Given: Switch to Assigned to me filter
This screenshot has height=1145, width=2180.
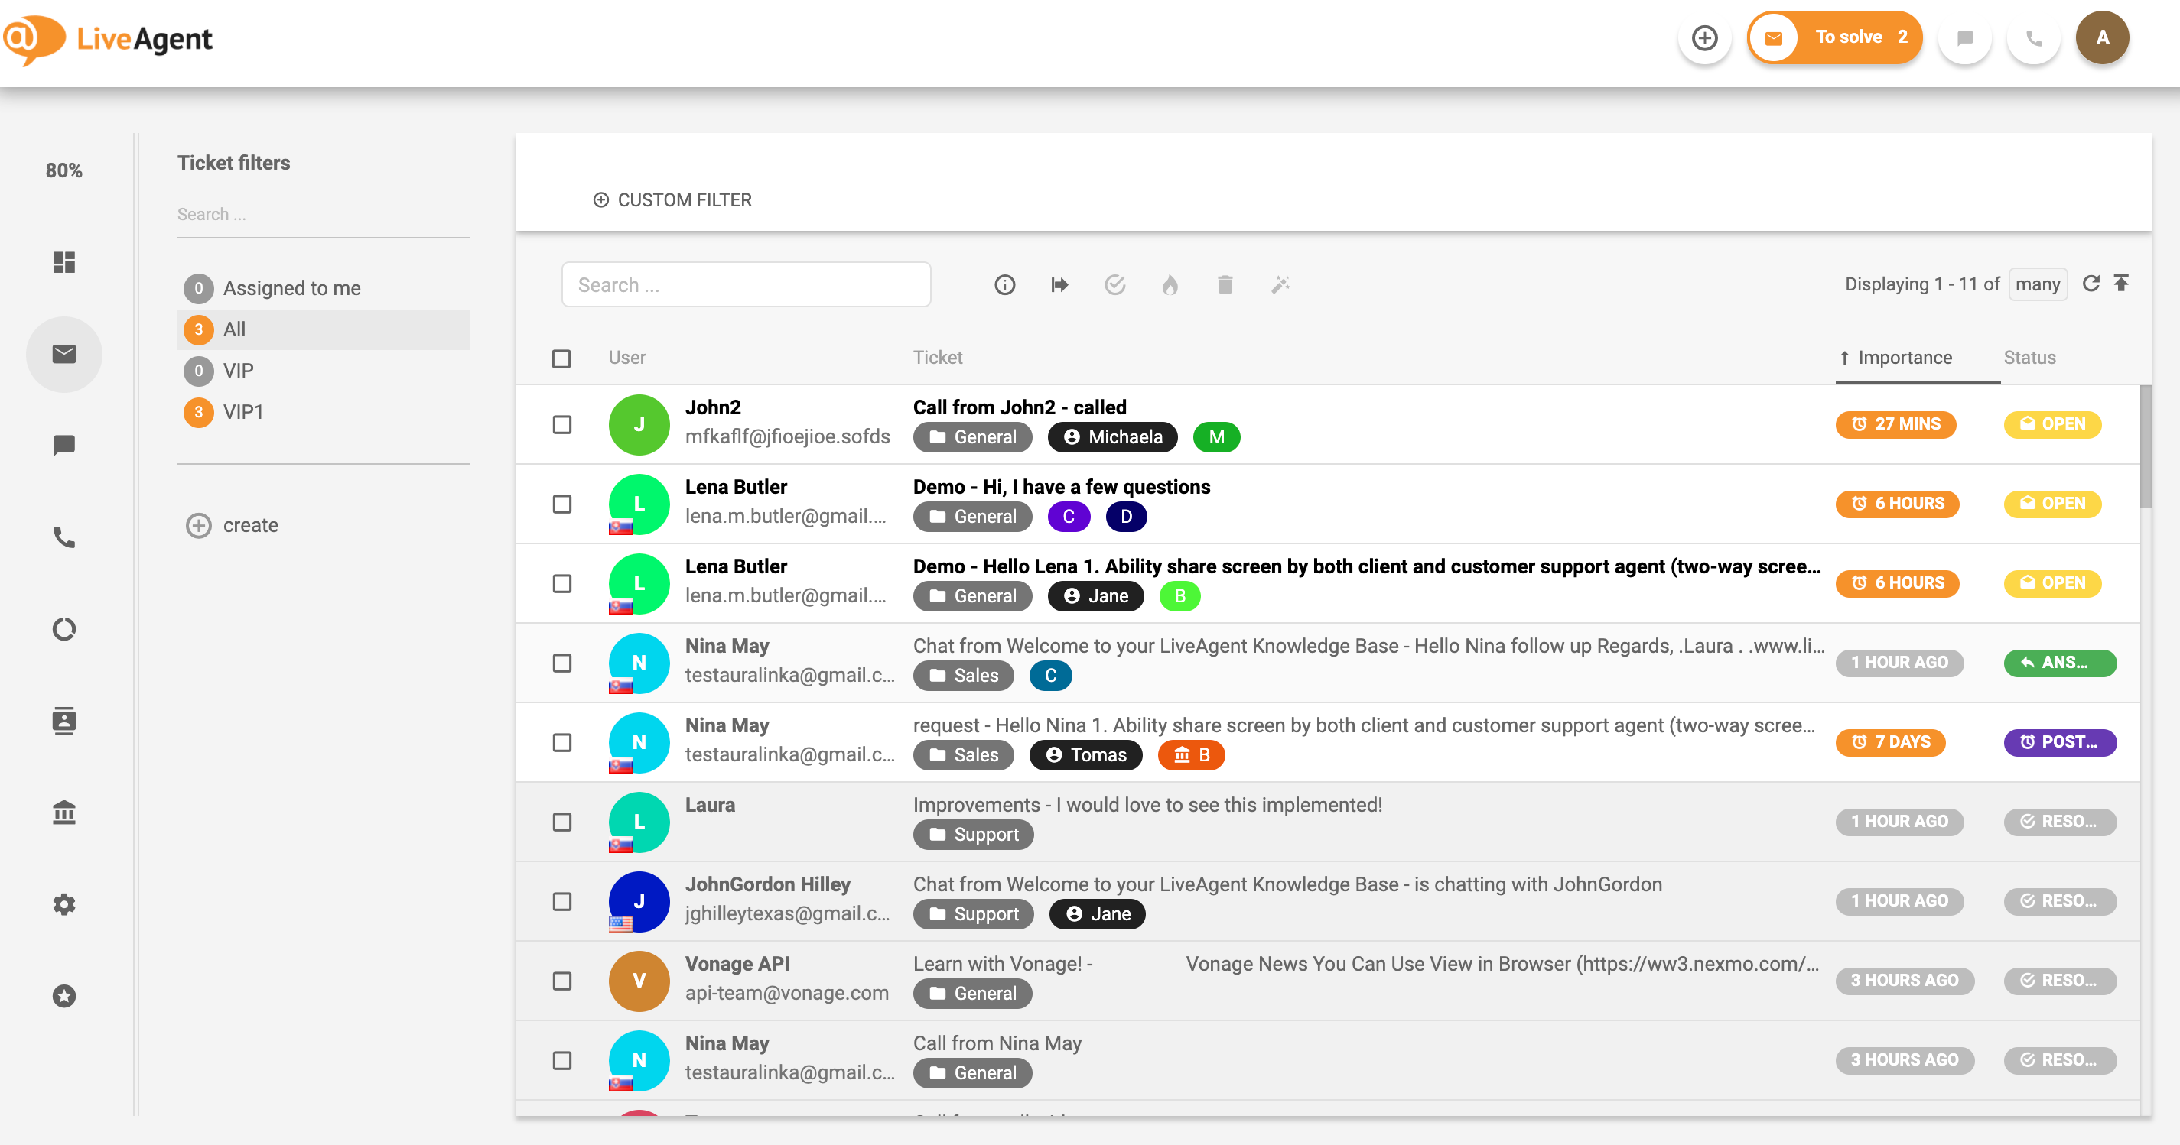Looking at the screenshot, I should click(x=291, y=287).
